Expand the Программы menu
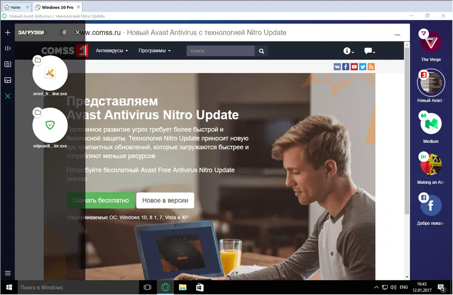 click(154, 51)
